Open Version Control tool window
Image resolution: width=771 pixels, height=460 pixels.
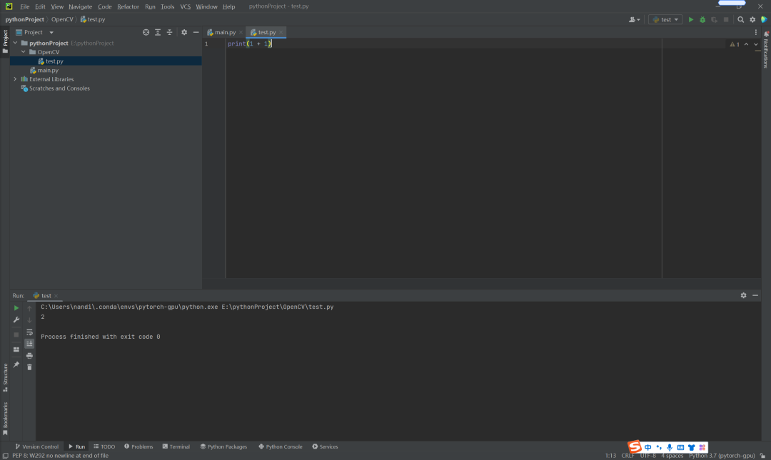pos(37,446)
